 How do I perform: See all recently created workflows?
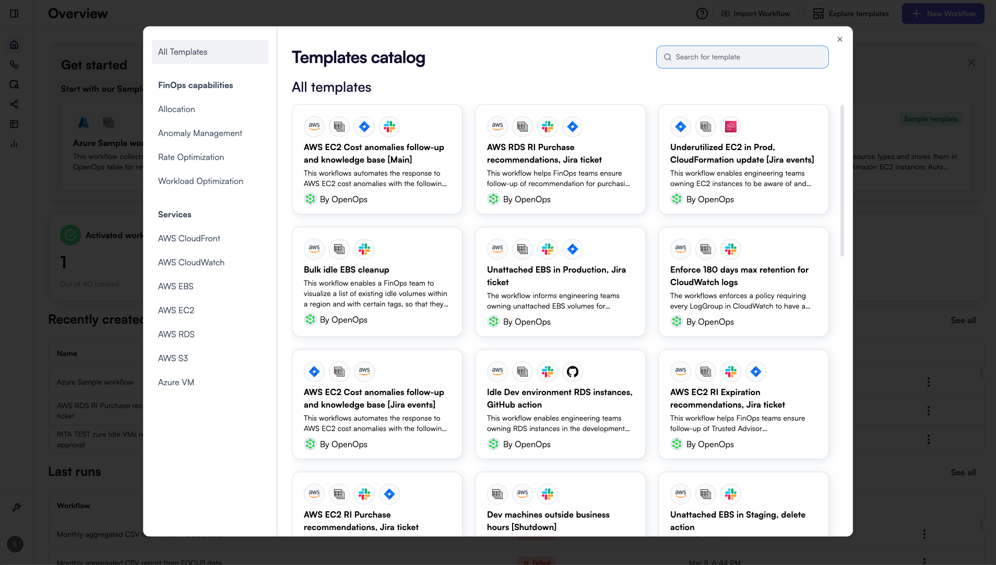[x=963, y=320]
